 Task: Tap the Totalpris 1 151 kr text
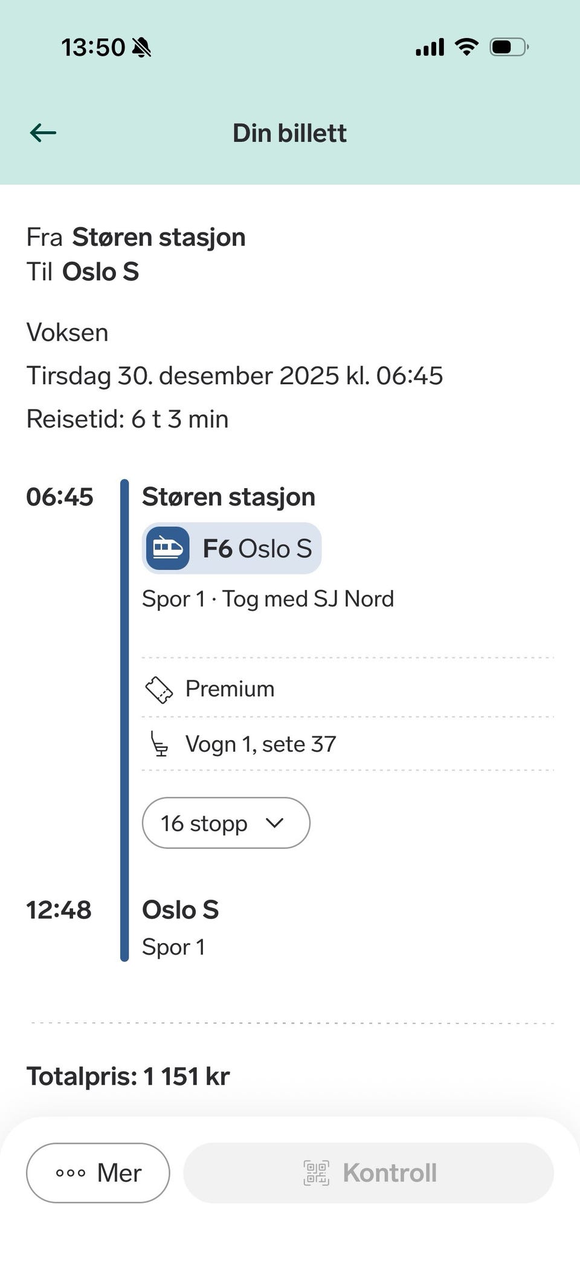point(128,1076)
